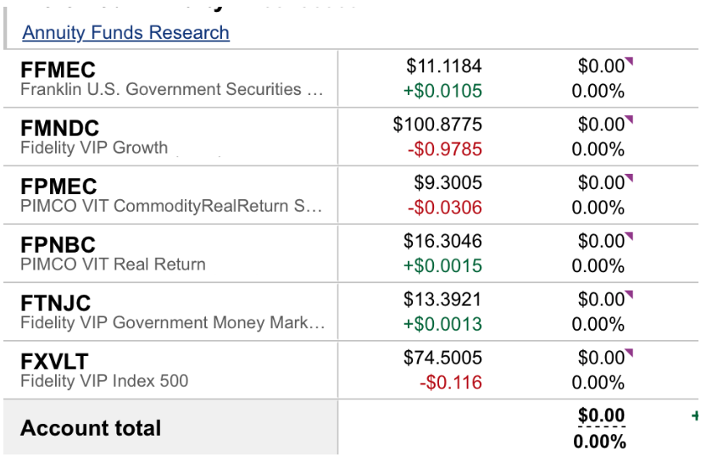Select the FTNJC fund symbol
The height and width of the screenshot is (457, 701).
[55, 304]
